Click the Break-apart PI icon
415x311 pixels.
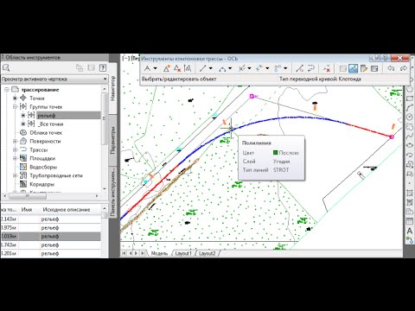(x=188, y=68)
